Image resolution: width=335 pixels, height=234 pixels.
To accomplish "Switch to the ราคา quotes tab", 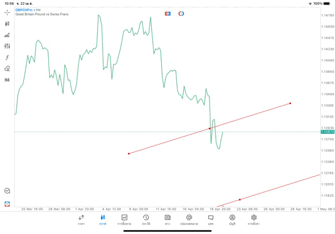I will coord(81,219).
